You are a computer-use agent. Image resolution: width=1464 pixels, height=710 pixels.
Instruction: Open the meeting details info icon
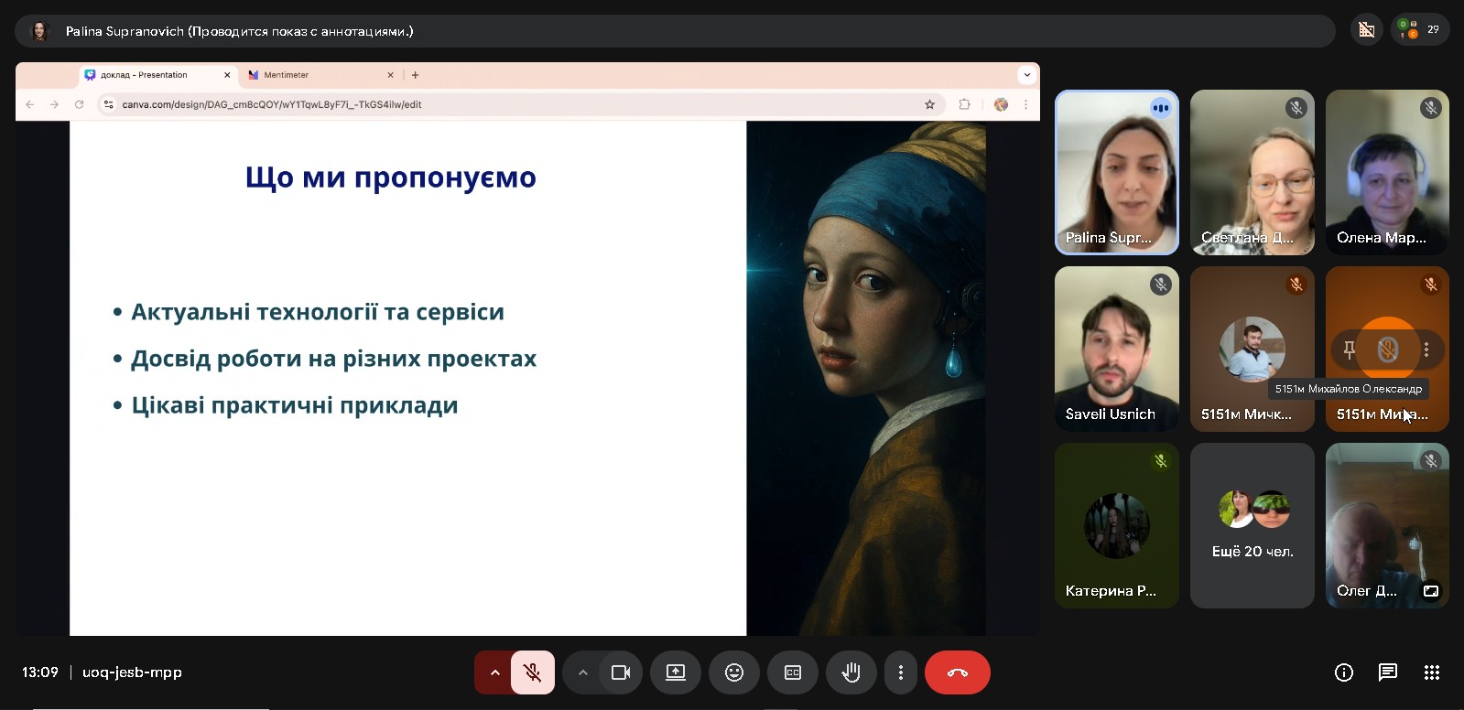[1343, 672]
